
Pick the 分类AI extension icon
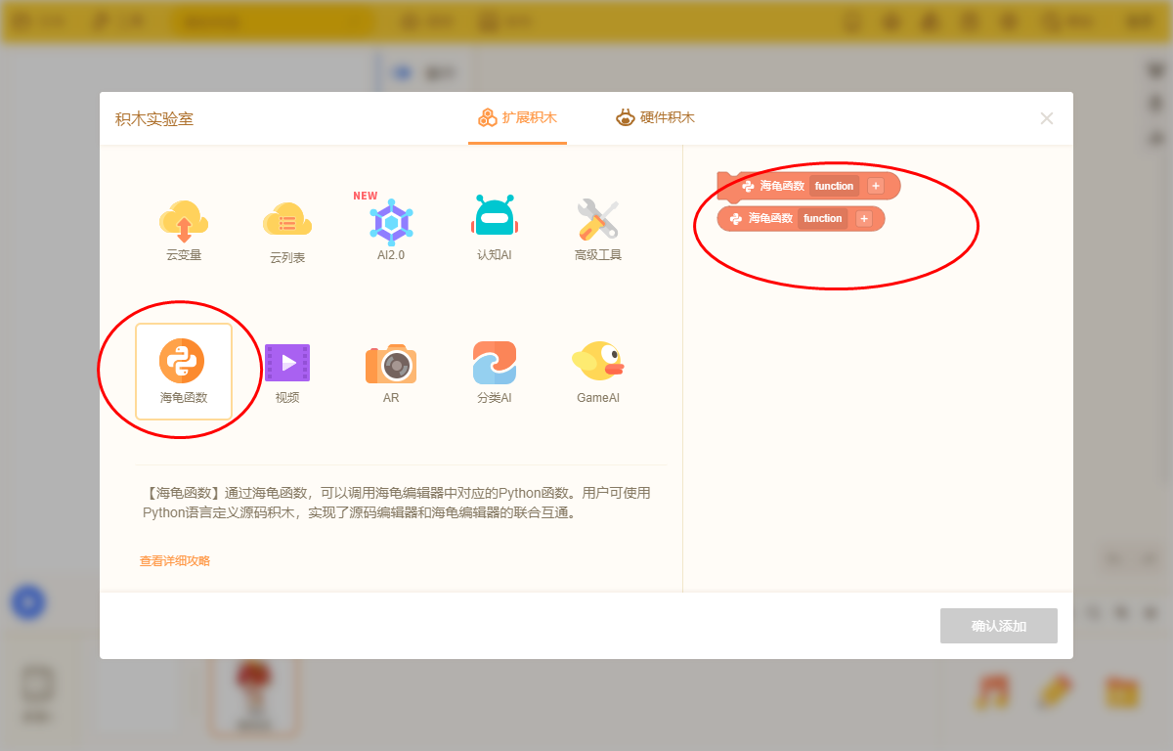pos(495,372)
